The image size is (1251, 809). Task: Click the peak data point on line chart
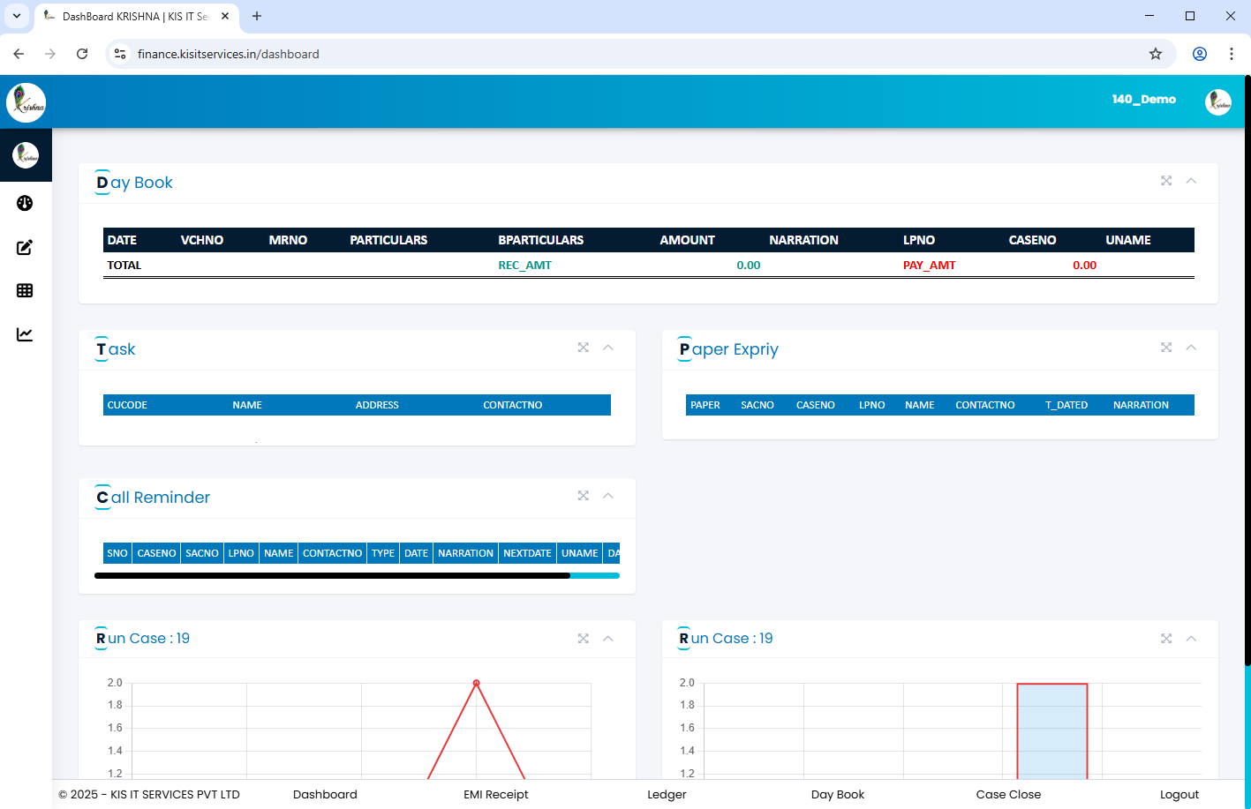[x=477, y=683]
